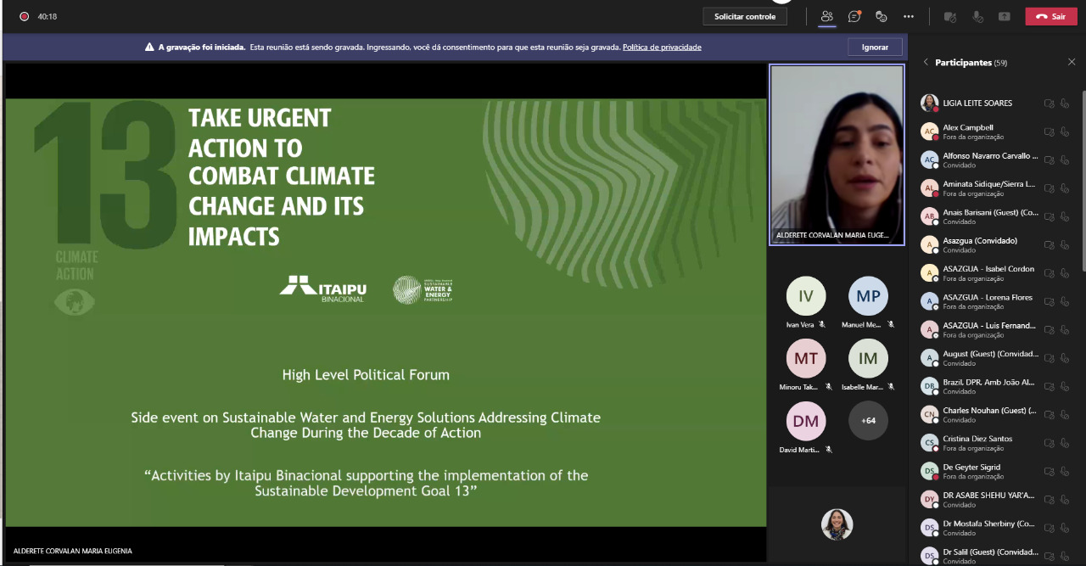Toggle the microphone in the meeting toolbar
The height and width of the screenshot is (566, 1086).
tap(977, 16)
